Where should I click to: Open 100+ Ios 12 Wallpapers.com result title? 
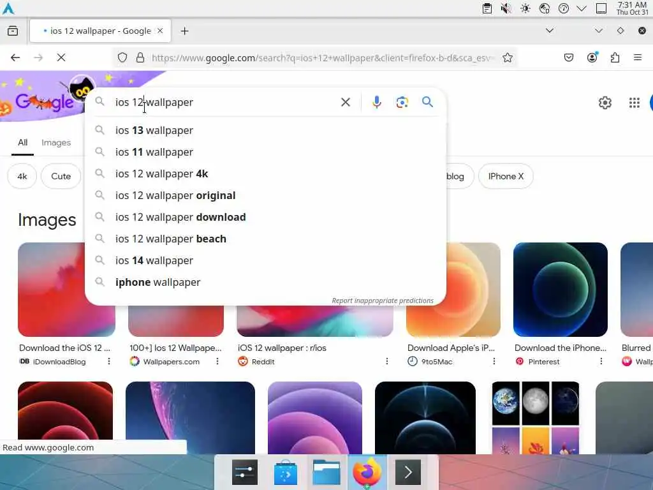coord(175,348)
